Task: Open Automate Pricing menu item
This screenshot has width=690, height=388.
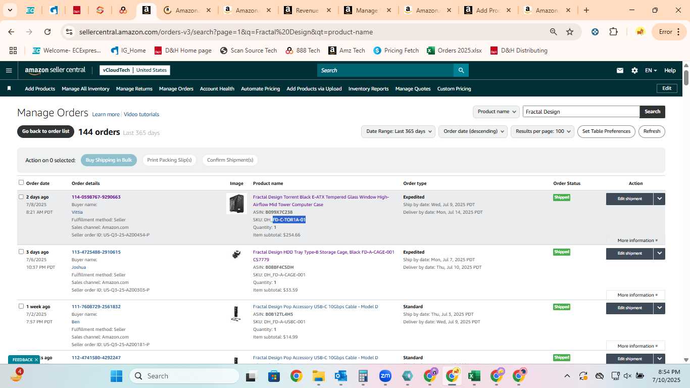Action: pos(260,89)
